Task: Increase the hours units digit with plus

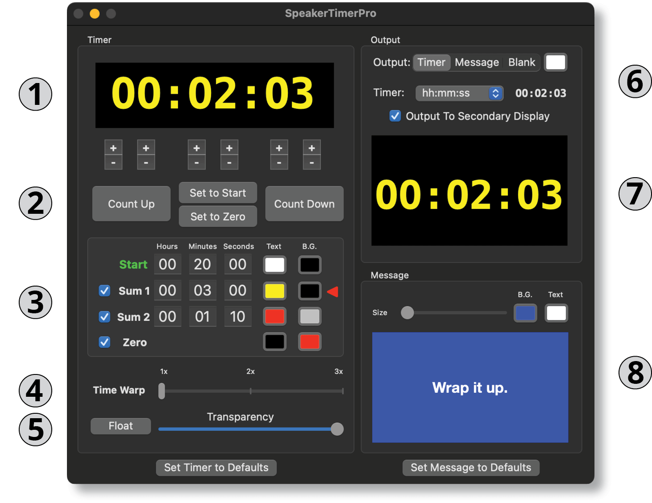Action: 146,148
